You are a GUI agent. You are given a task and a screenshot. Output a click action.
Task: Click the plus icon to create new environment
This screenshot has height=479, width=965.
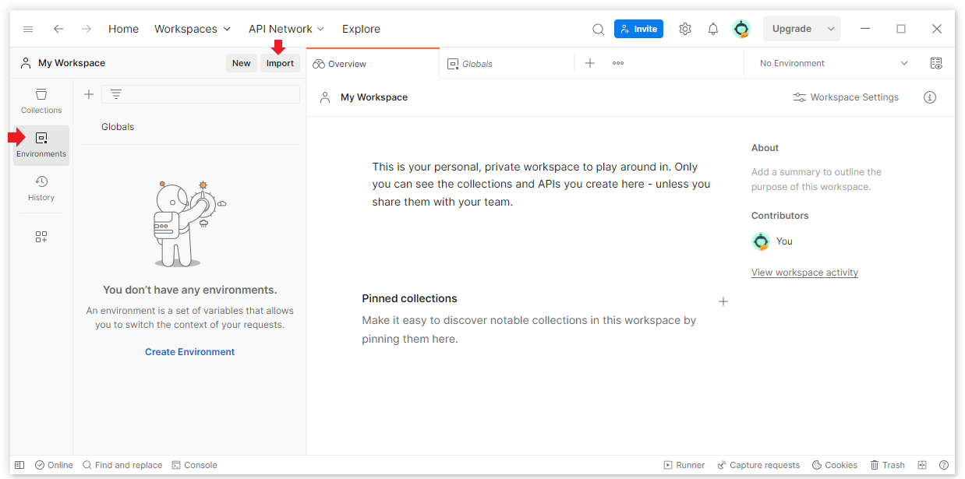point(89,94)
